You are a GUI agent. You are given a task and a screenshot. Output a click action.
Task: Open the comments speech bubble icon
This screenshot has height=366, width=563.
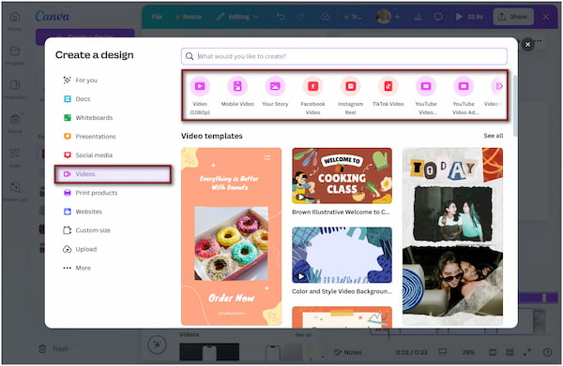[438, 17]
